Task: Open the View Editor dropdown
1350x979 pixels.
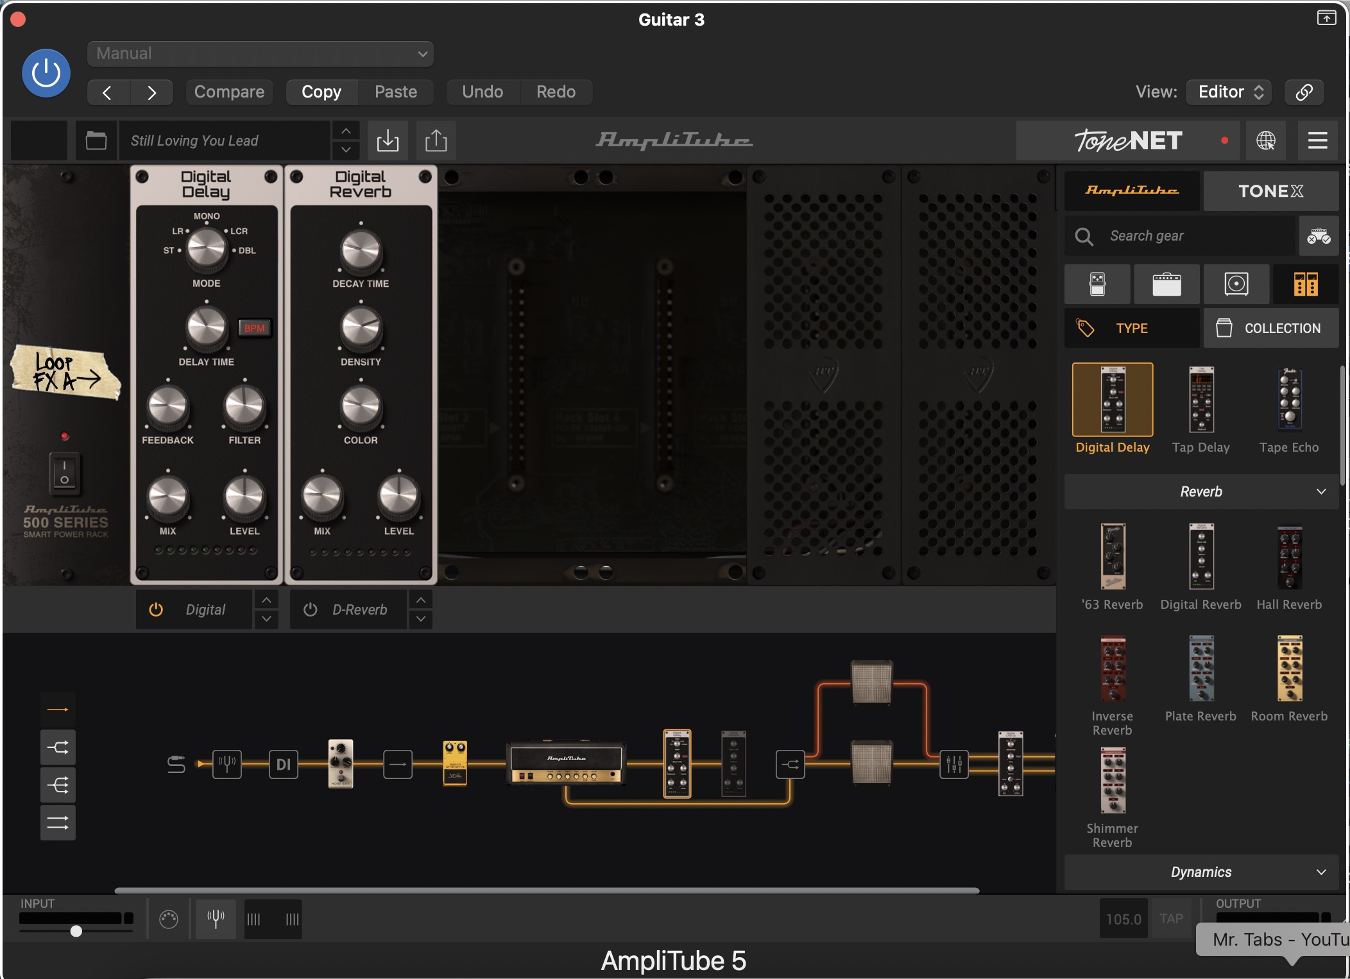Action: click(1229, 92)
